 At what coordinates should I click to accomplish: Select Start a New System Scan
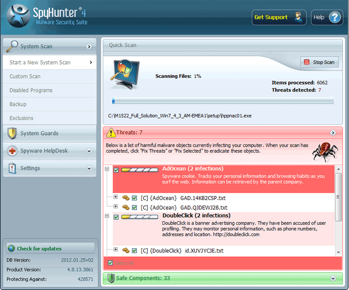point(50,62)
